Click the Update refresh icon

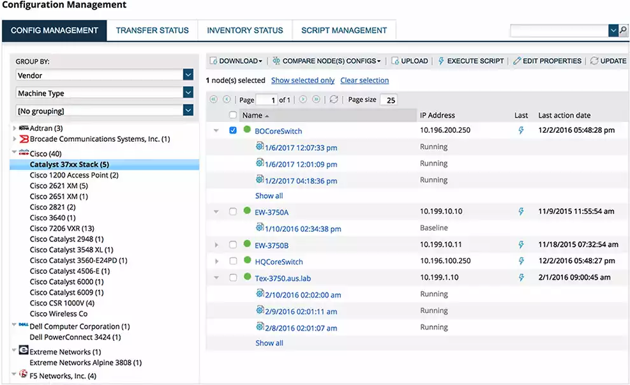click(594, 61)
